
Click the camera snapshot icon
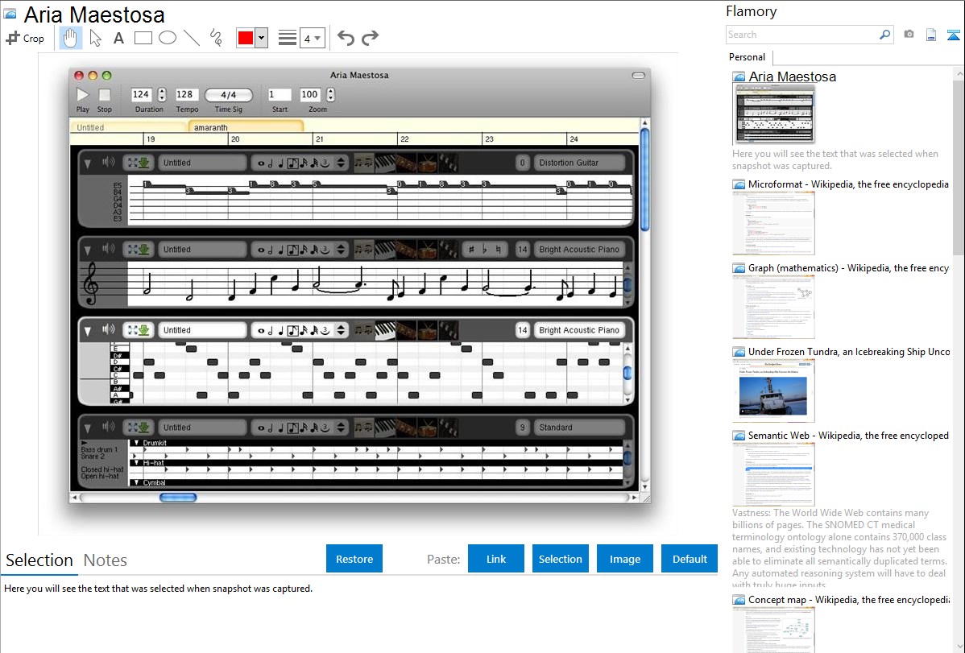[x=909, y=35]
